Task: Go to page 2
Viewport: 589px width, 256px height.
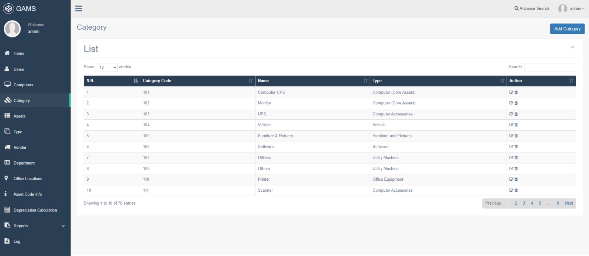Action: tap(516, 203)
